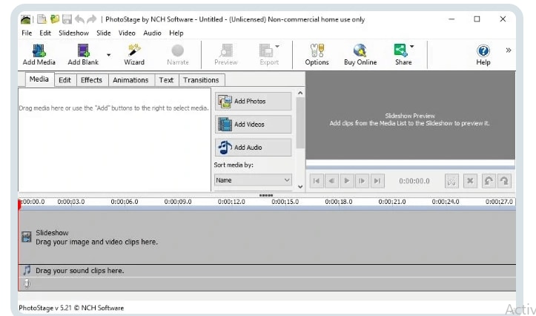Play the slideshow preview

coord(347,181)
